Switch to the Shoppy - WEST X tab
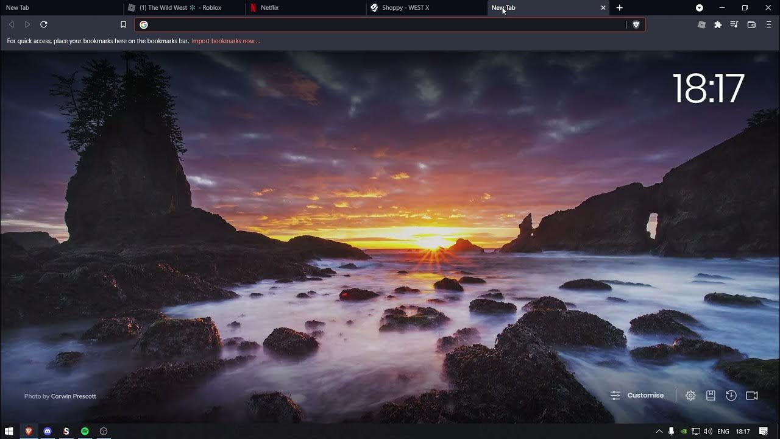Image resolution: width=780 pixels, height=439 pixels. click(427, 8)
